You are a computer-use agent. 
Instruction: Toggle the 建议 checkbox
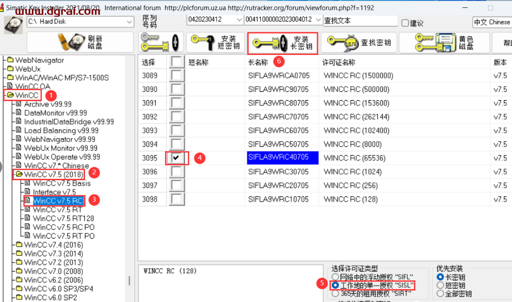point(405,23)
